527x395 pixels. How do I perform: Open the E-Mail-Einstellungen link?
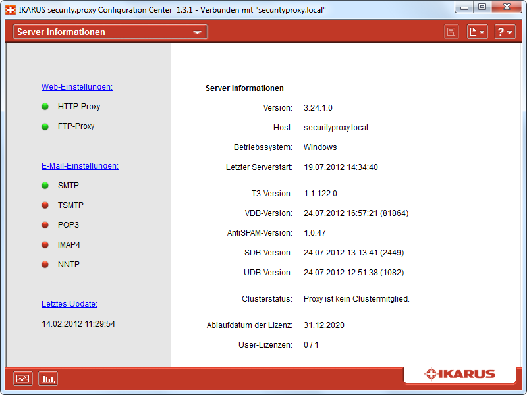click(80, 166)
